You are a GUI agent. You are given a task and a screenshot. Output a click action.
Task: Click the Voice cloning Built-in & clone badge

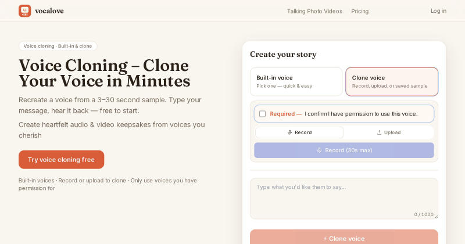click(58, 46)
